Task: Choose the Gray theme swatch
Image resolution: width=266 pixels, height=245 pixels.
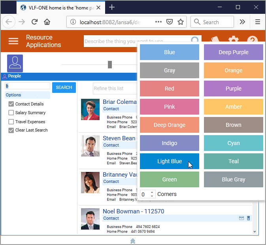Action: [x=170, y=70]
